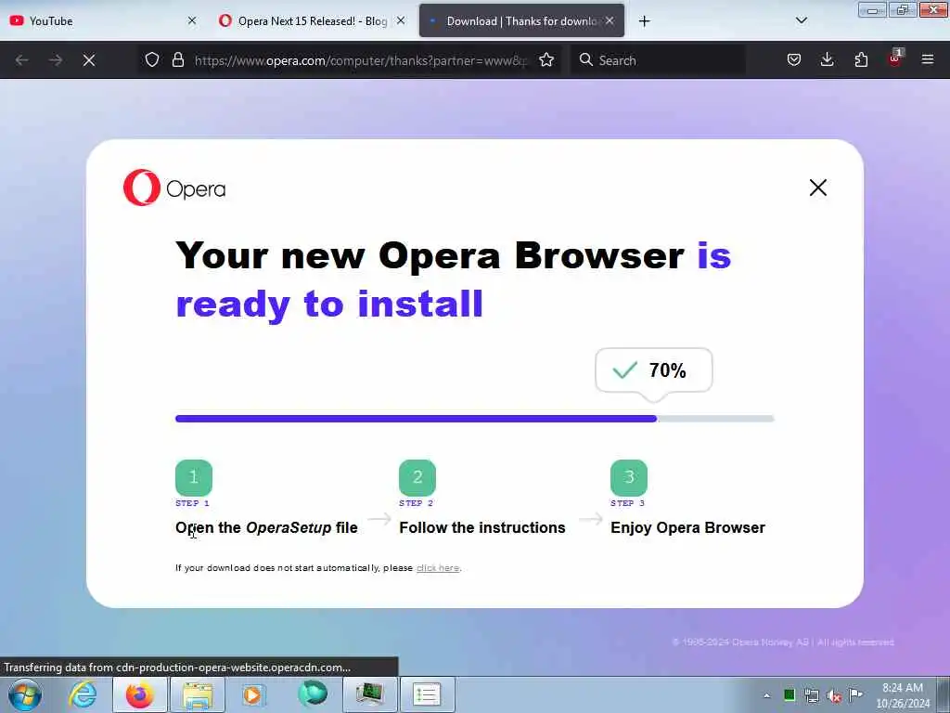The height and width of the screenshot is (713, 950).
Task: Open Windows Explorer folder from taskbar
Action: (198, 694)
